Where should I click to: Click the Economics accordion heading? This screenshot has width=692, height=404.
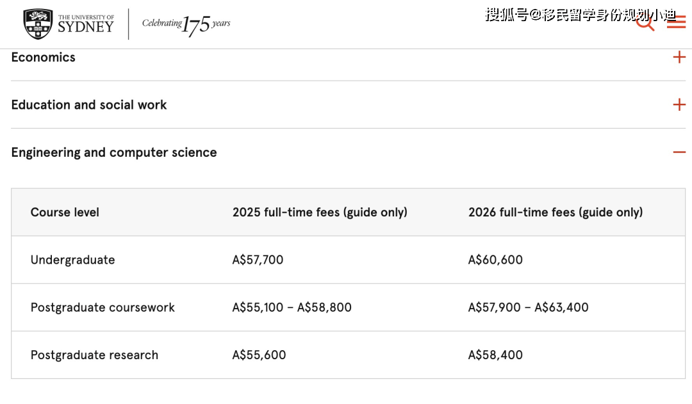pos(44,58)
